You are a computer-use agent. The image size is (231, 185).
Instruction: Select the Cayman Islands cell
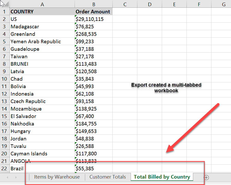(x=42, y=154)
